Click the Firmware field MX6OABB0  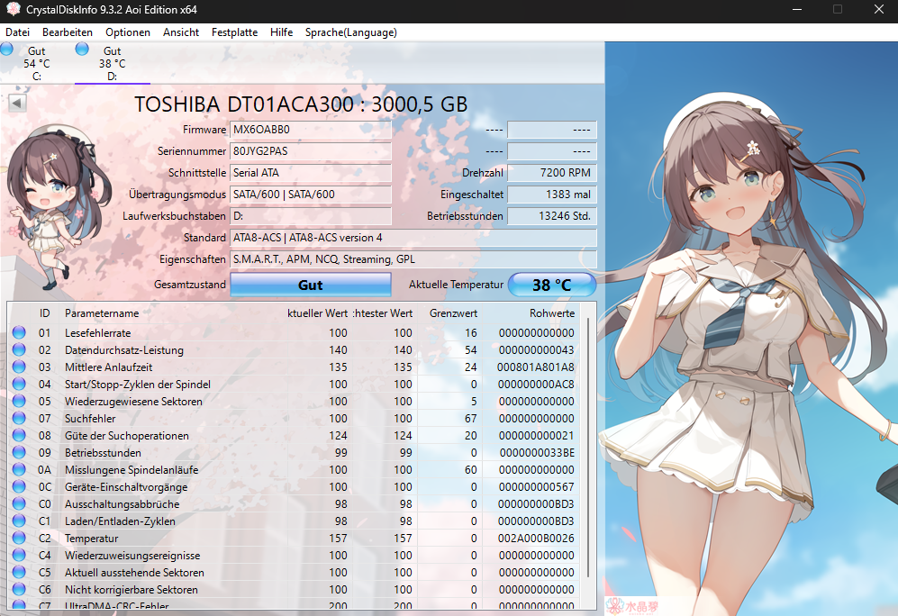311,130
